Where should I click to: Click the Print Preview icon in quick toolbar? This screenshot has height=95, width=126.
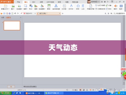(x=12, y=13)
